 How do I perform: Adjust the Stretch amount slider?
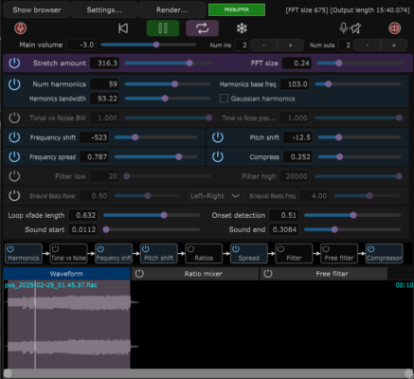[x=169, y=63]
